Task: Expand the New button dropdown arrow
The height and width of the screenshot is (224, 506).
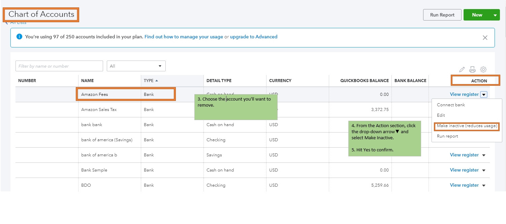Action: pos(495,15)
